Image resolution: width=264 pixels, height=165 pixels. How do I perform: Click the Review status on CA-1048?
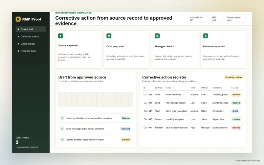pyautogui.click(x=236, y=95)
